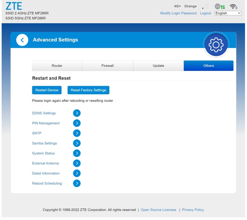
Task: Open the language selection dropdown
Action: click(x=228, y=13)
